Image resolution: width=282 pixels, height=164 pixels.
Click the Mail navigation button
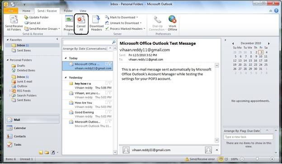(33, 120)
